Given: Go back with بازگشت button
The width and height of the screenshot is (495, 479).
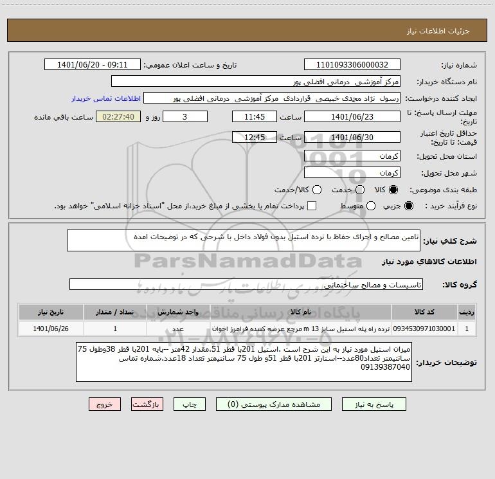Looking at the screenshot, I should pyautogui.click(x=147, y=404).
